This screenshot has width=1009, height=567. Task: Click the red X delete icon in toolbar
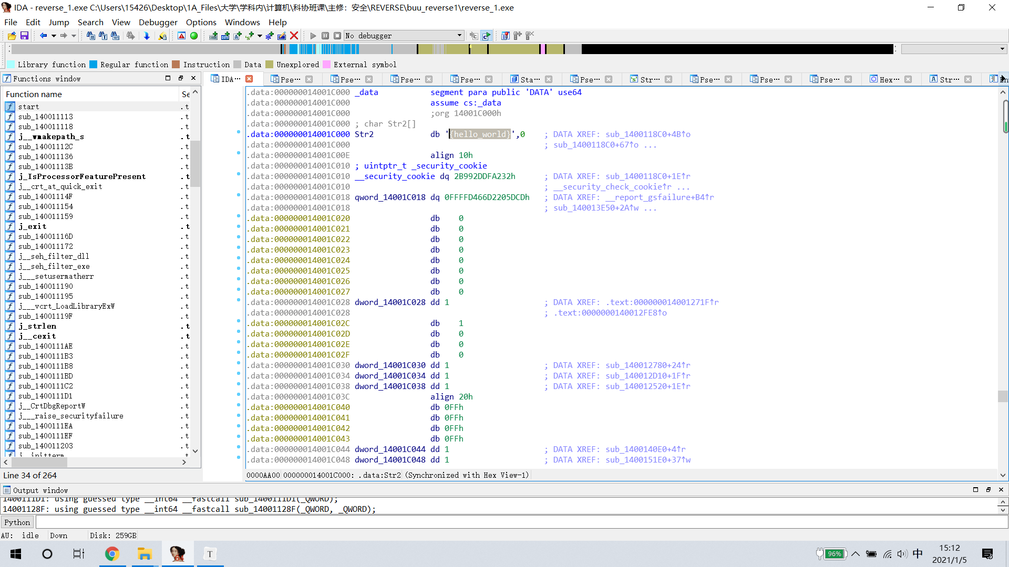click(x=294, y=36)
